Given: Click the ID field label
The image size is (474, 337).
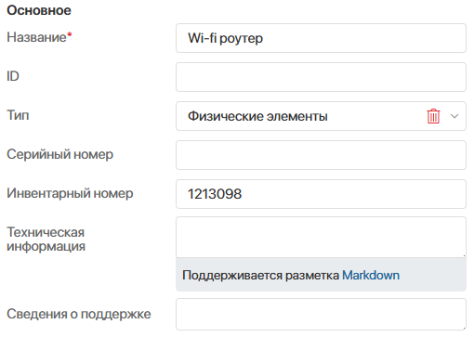Looking at the screenshot, I should click(x=13, y=76).
